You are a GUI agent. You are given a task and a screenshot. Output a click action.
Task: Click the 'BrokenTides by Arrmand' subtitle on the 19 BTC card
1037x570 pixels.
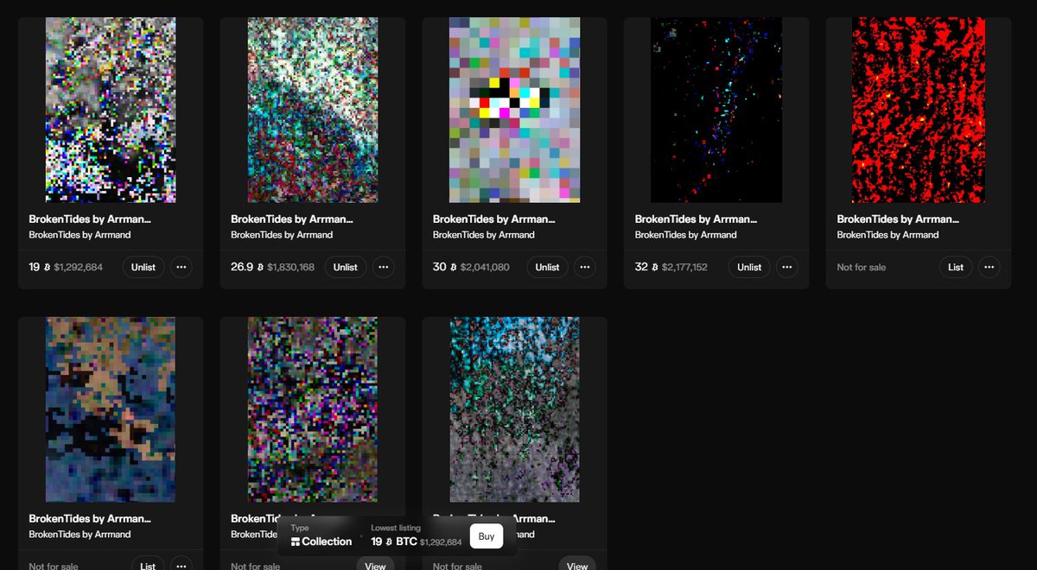[80, 235]
